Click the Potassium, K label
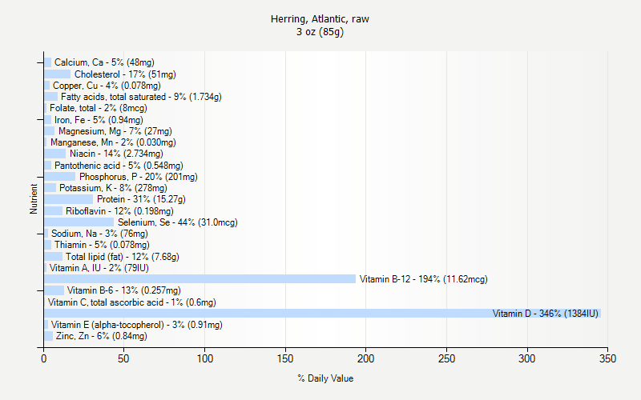This screenshot has height=400, width=641. [110, 188]
